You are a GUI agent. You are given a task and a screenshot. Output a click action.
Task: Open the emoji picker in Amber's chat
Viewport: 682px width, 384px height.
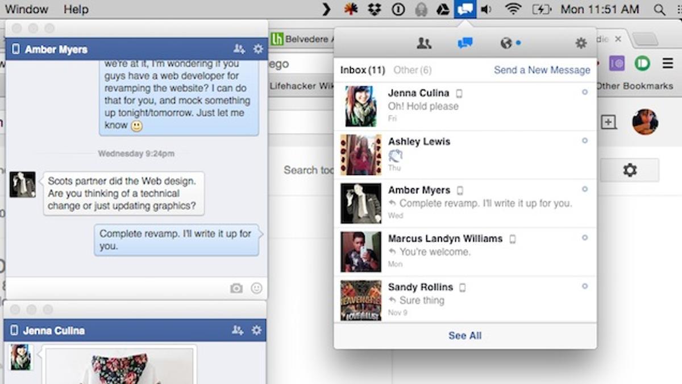[257, 288]
